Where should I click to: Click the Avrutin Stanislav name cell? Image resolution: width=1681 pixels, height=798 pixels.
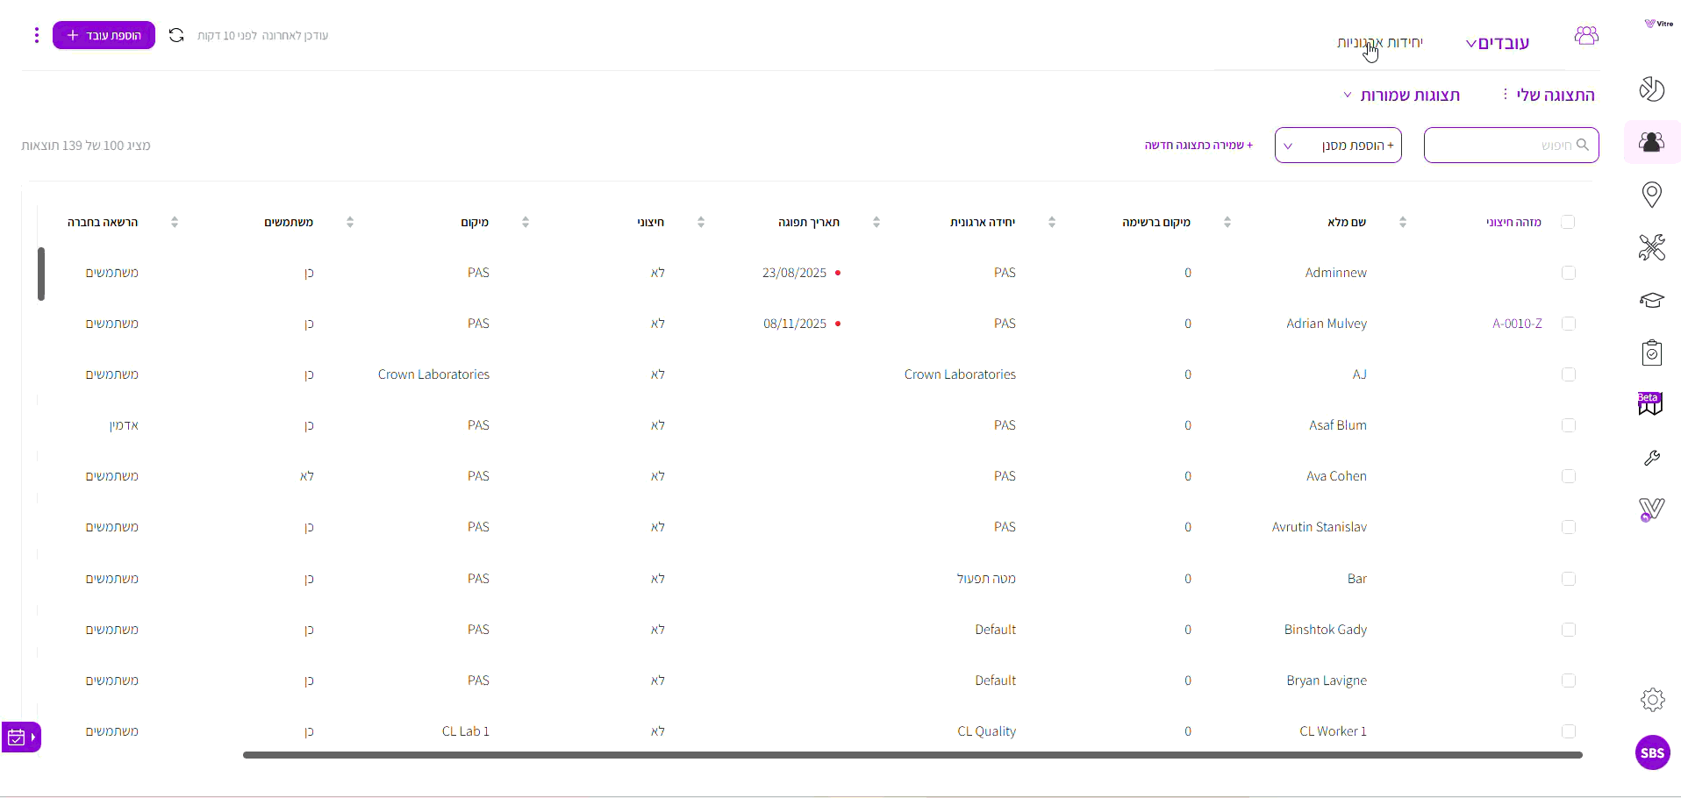click(1320, 527)
